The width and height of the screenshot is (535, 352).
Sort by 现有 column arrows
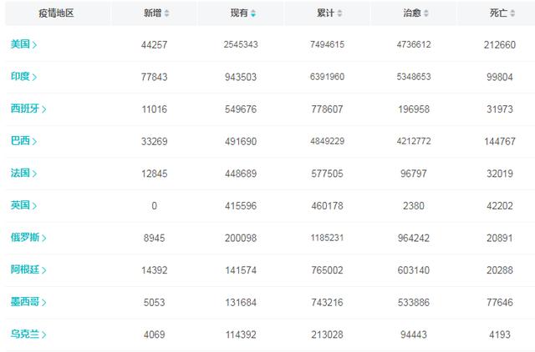(x=253, y=13)
